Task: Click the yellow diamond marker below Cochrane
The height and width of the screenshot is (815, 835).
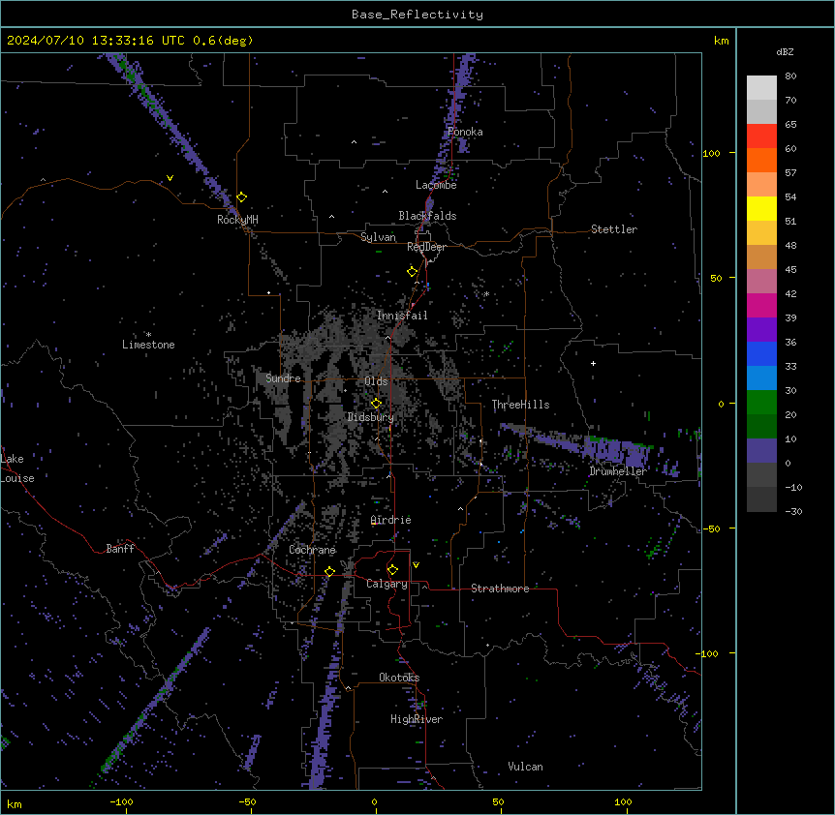Action: (329, 571)
